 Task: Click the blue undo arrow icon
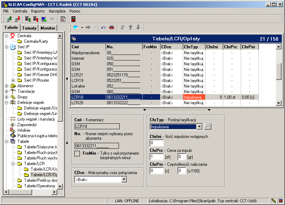coord(103,27)
